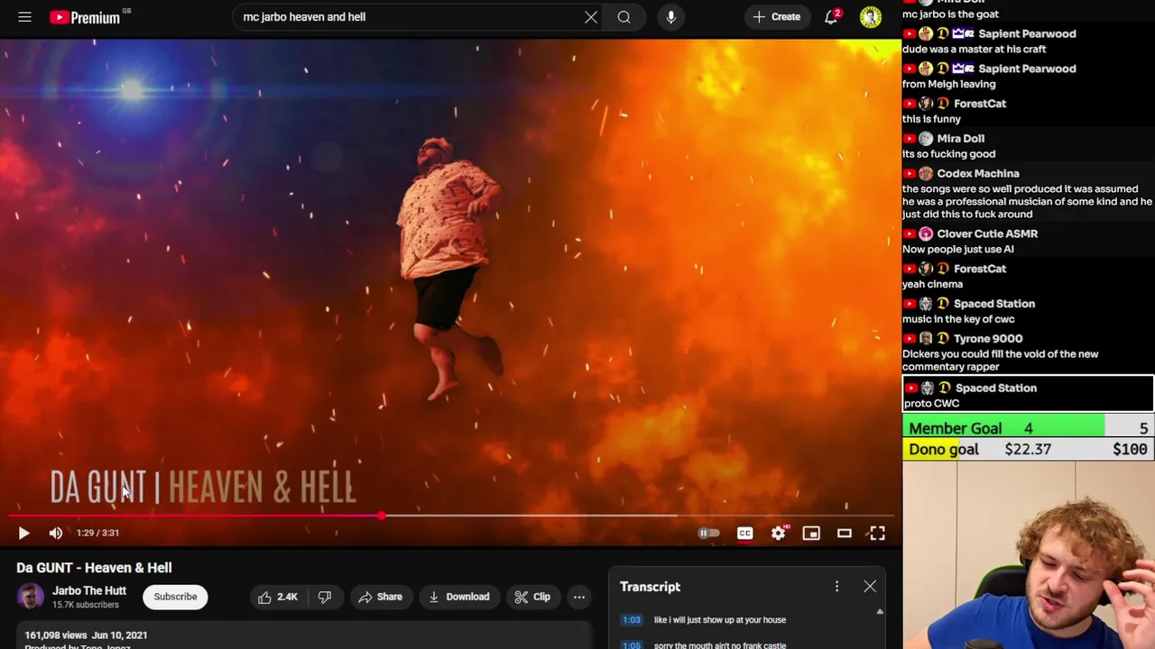
Task: Jump to transcript timestamp 1:03
Action: (632, 620)
